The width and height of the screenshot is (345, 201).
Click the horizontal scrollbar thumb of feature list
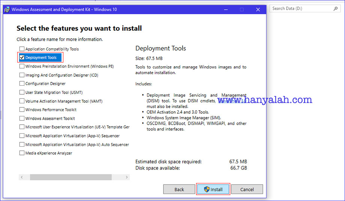click(70, 177)
